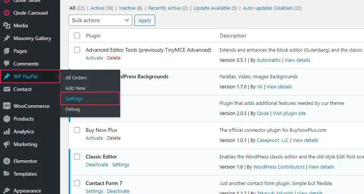Click the WooCommerce logo icon

(7, 106)
